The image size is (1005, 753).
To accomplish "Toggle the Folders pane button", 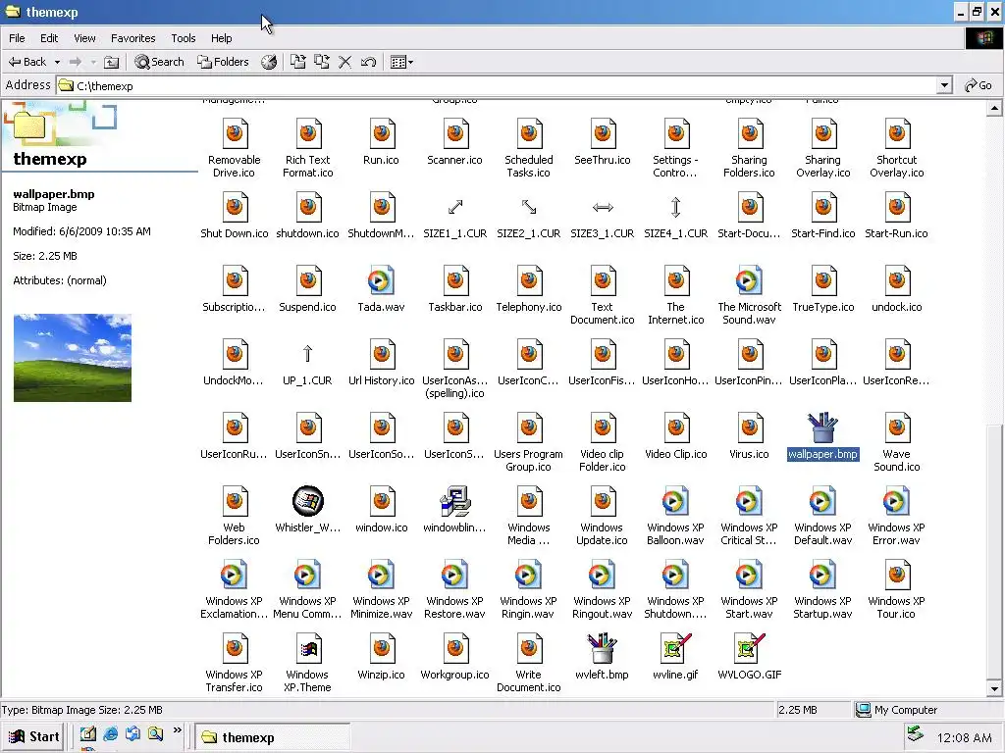I will point(223,62).
